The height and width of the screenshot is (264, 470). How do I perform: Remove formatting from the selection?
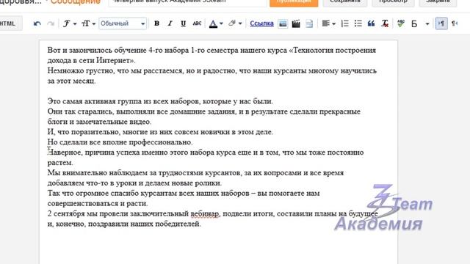(385, 23)
